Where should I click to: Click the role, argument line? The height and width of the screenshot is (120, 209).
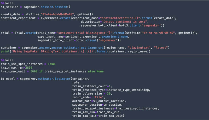click(76, 82)
